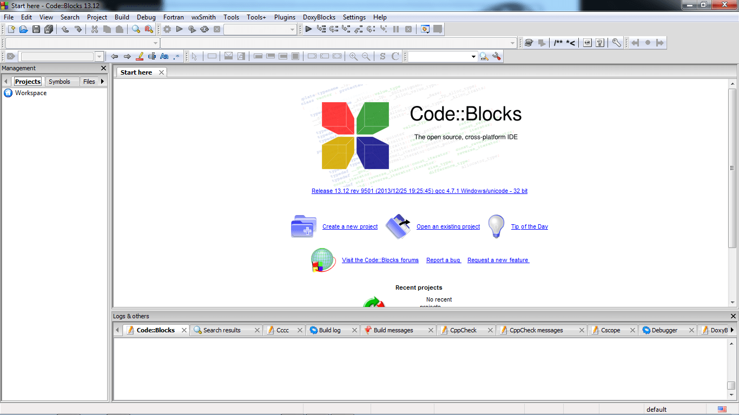Click the Highlight marker icon
The height and width of the screenshot is (415, 739).
click(x=140, y=56)
